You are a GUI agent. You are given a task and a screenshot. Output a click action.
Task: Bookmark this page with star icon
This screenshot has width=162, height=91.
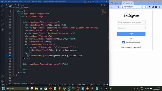tap(145, 7)
